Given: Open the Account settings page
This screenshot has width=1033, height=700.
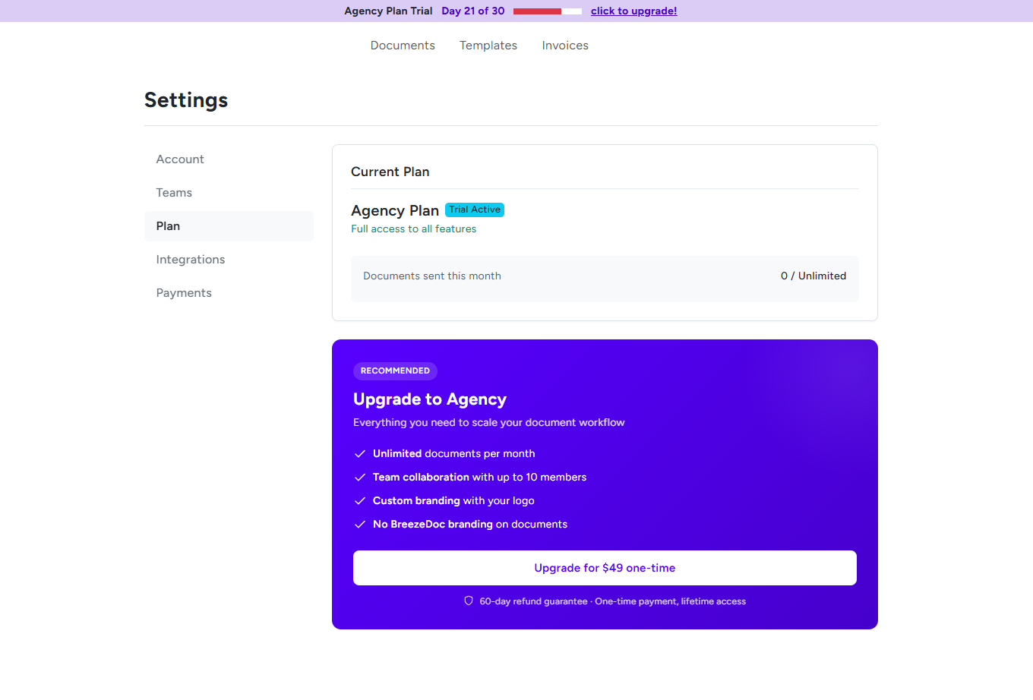Looking at the screenshot, I should point(180,159).
